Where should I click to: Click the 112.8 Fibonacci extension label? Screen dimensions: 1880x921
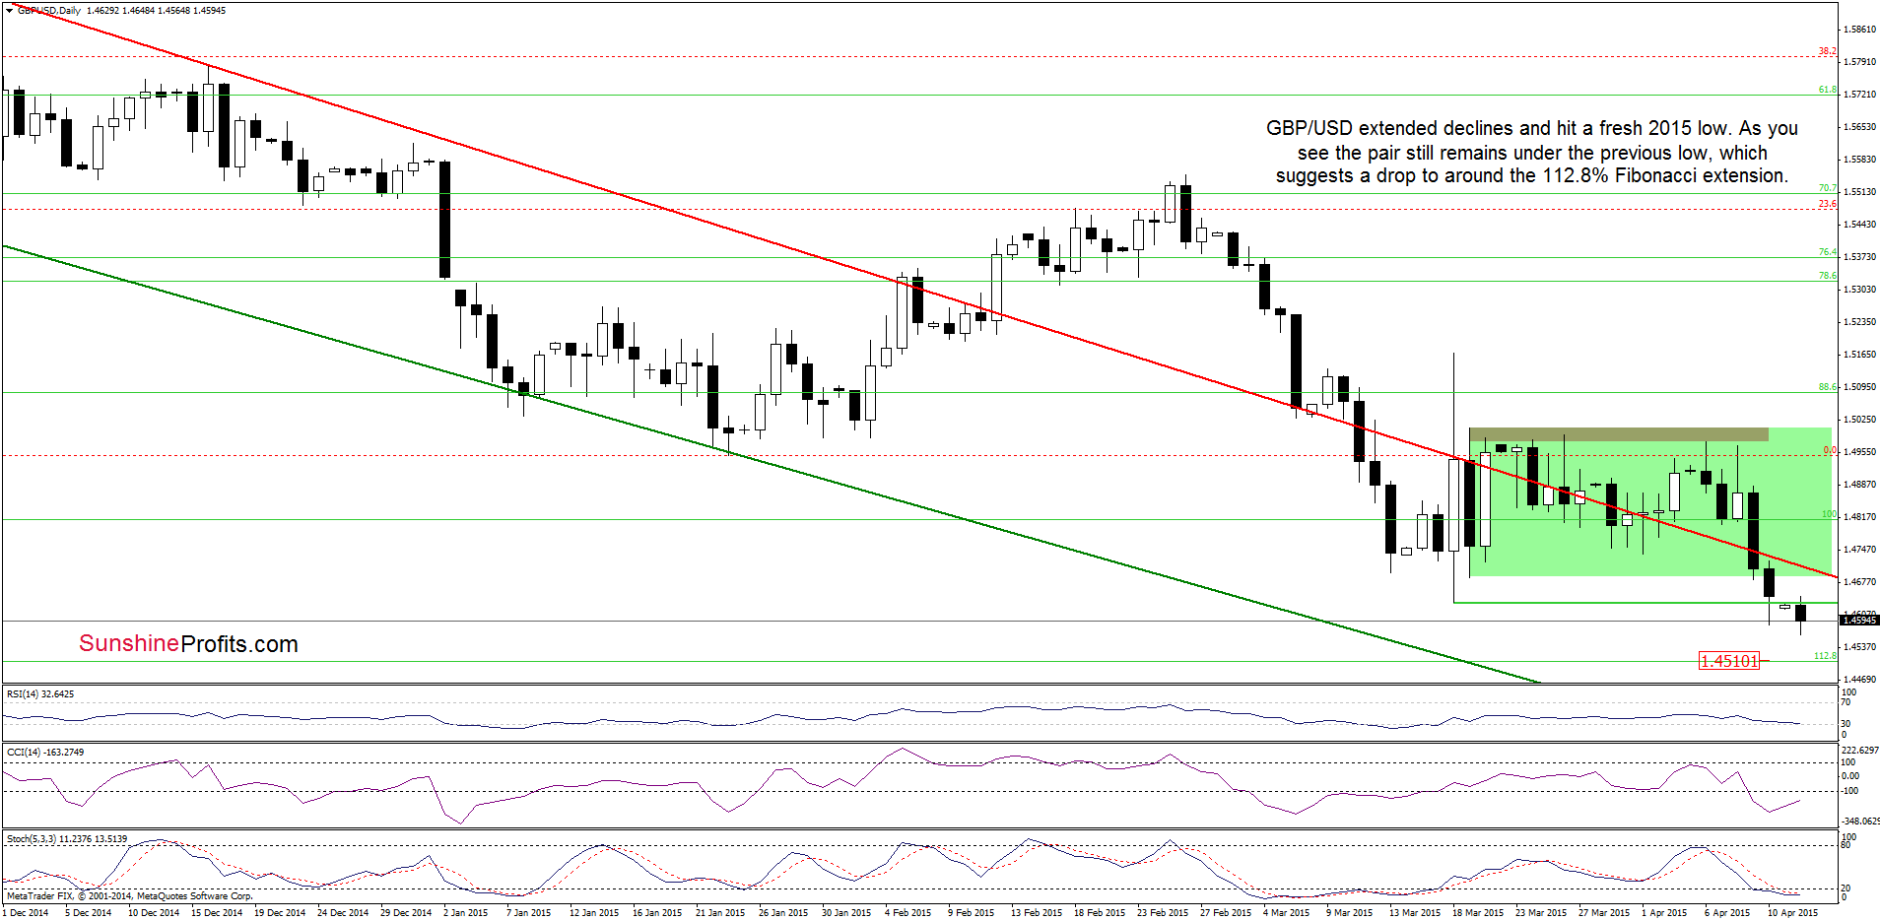1826,656
